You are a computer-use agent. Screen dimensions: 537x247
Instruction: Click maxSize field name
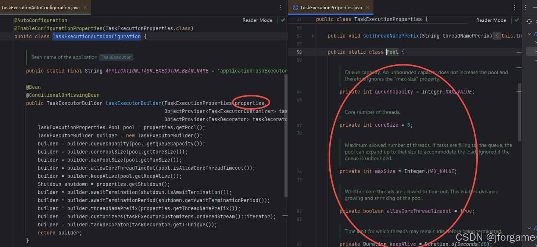coord(385,172)
